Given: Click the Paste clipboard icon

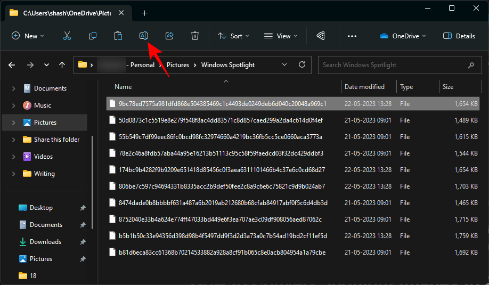Looking at the screenshot, I should pyautogui.click(x=118, y=36).
